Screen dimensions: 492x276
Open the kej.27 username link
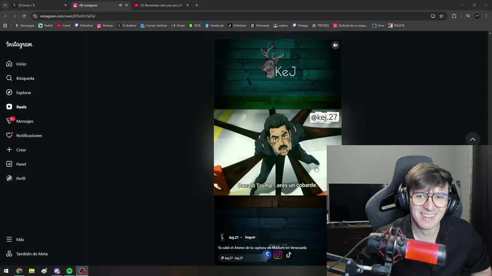[234, 237]
